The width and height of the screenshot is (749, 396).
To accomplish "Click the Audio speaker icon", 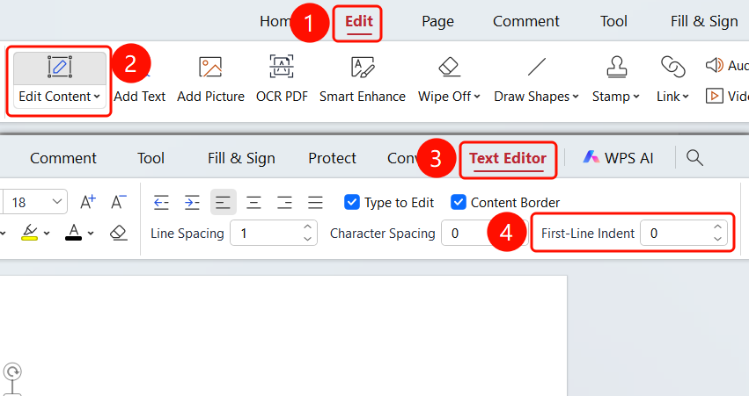I will (x=714, y=65).
